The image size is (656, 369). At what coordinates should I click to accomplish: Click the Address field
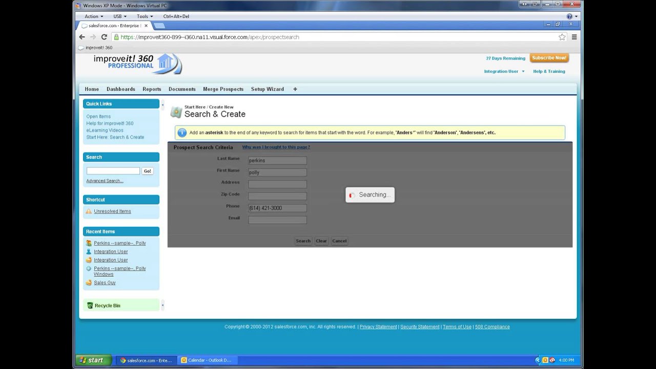[x=277, y=184]
